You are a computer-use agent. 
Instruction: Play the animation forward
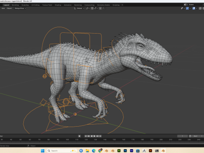94,136
